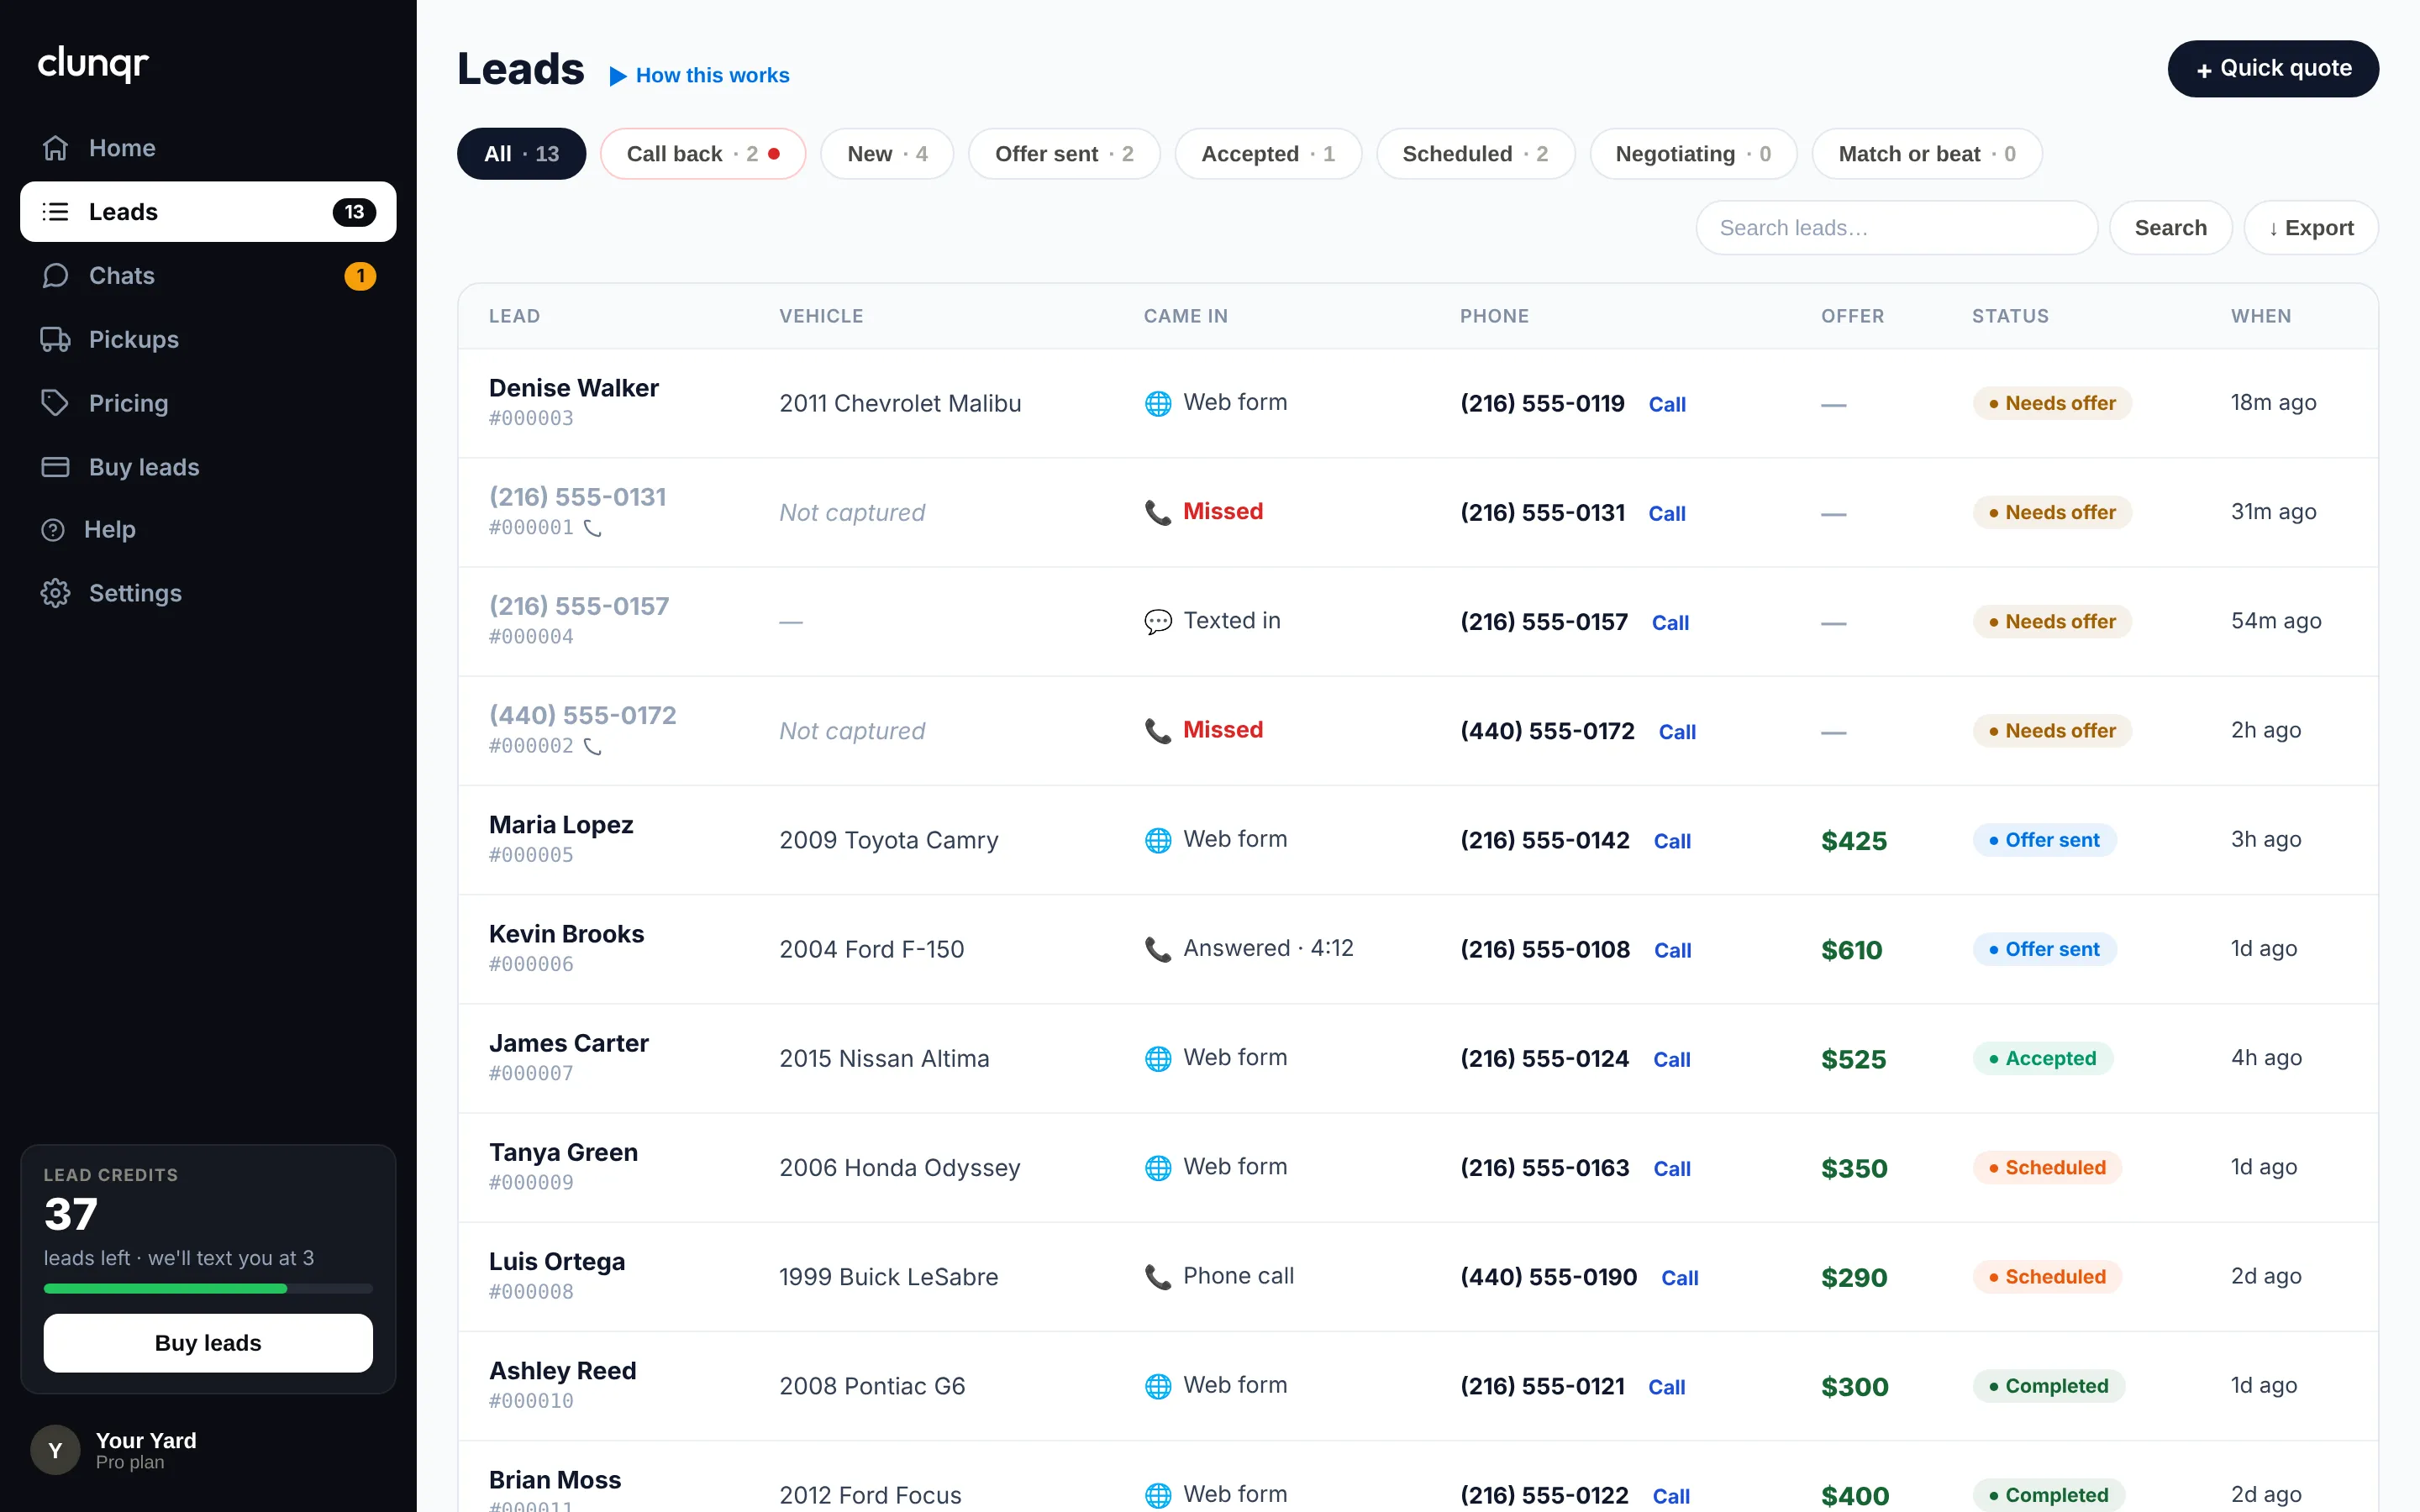View Scheduled leads tab
The width and height of the screenshot is (2420, 1512).
(x=1475, y=154)
